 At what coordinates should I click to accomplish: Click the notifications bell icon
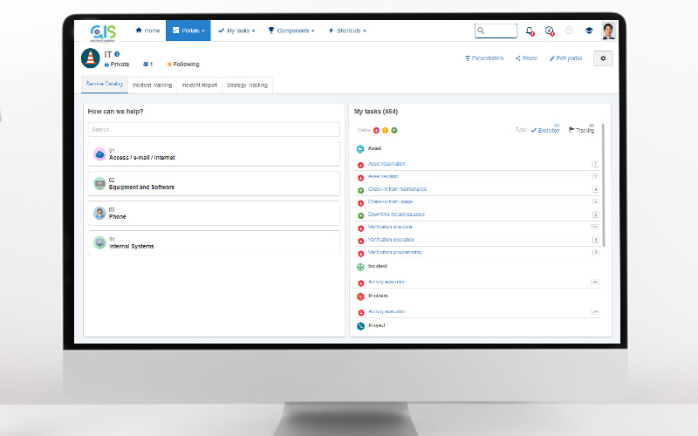530,31
